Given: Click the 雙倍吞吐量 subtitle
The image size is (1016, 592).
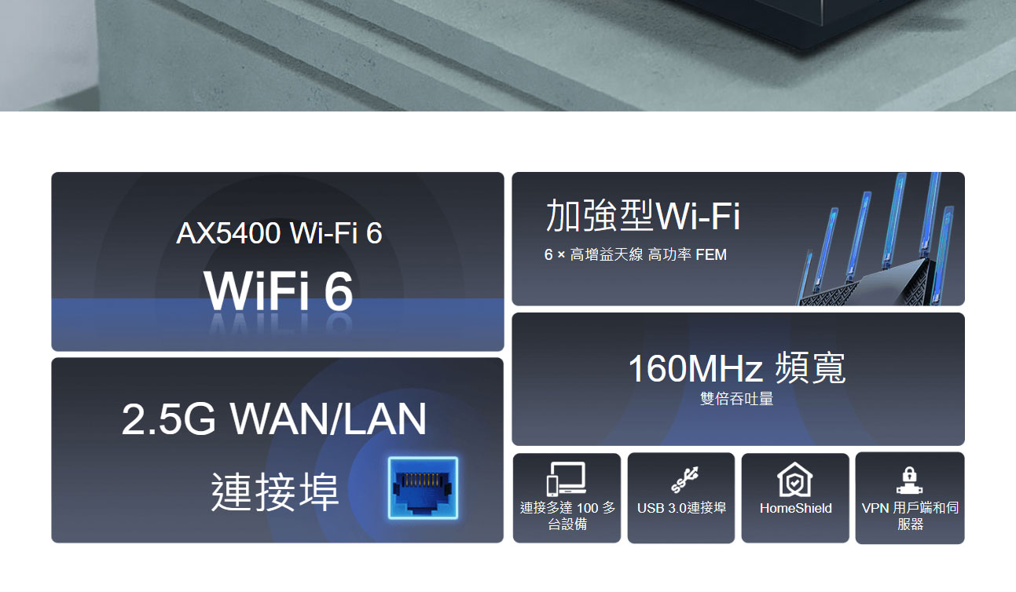Looking at the screenshot, I should [x=737, y=399].
